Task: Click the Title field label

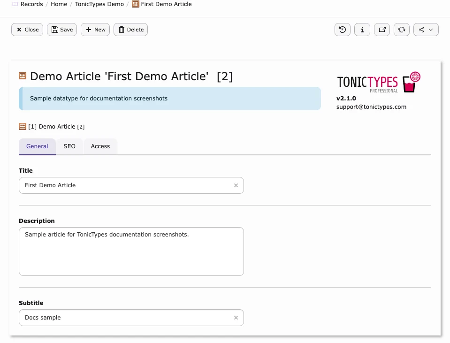Action: point(26,170)
